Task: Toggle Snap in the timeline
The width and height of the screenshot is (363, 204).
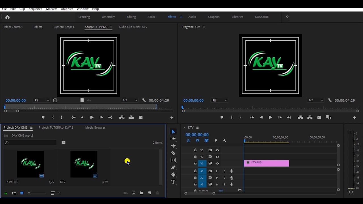Action: click(x=197, y=141)
